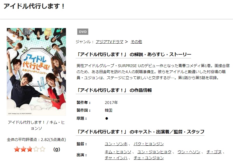Click the cover caption アイドル代行します！ / キム・ヒョンソ
This screenshot has width=233, height=165.
tap(36, 125)
